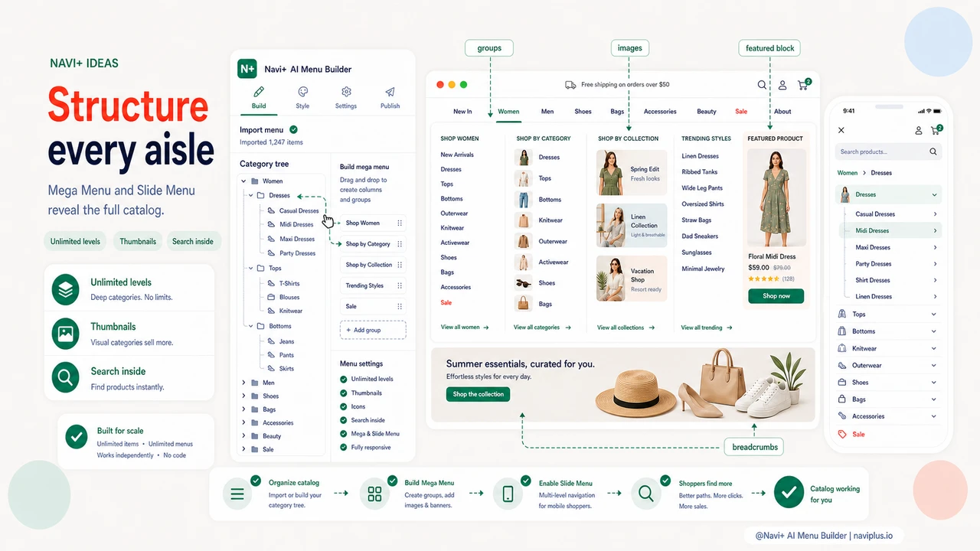The width and height of the screenshot is (980, 551).
Task: Toggle the Mega & Slide Menu setting
Action: click(x=344, y=434)
